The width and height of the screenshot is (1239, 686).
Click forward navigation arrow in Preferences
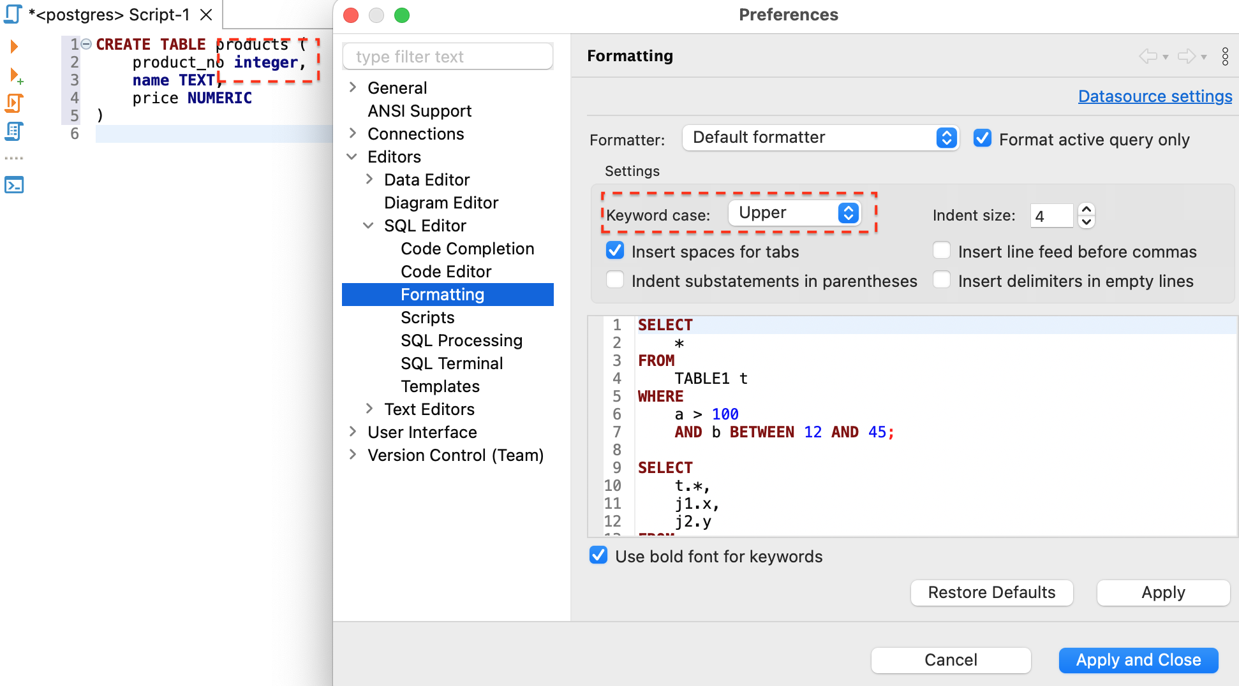(x=1187, y=56)
